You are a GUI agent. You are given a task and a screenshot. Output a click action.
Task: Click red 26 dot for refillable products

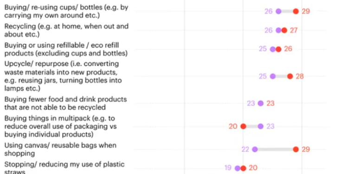click(x=278, y=49)
